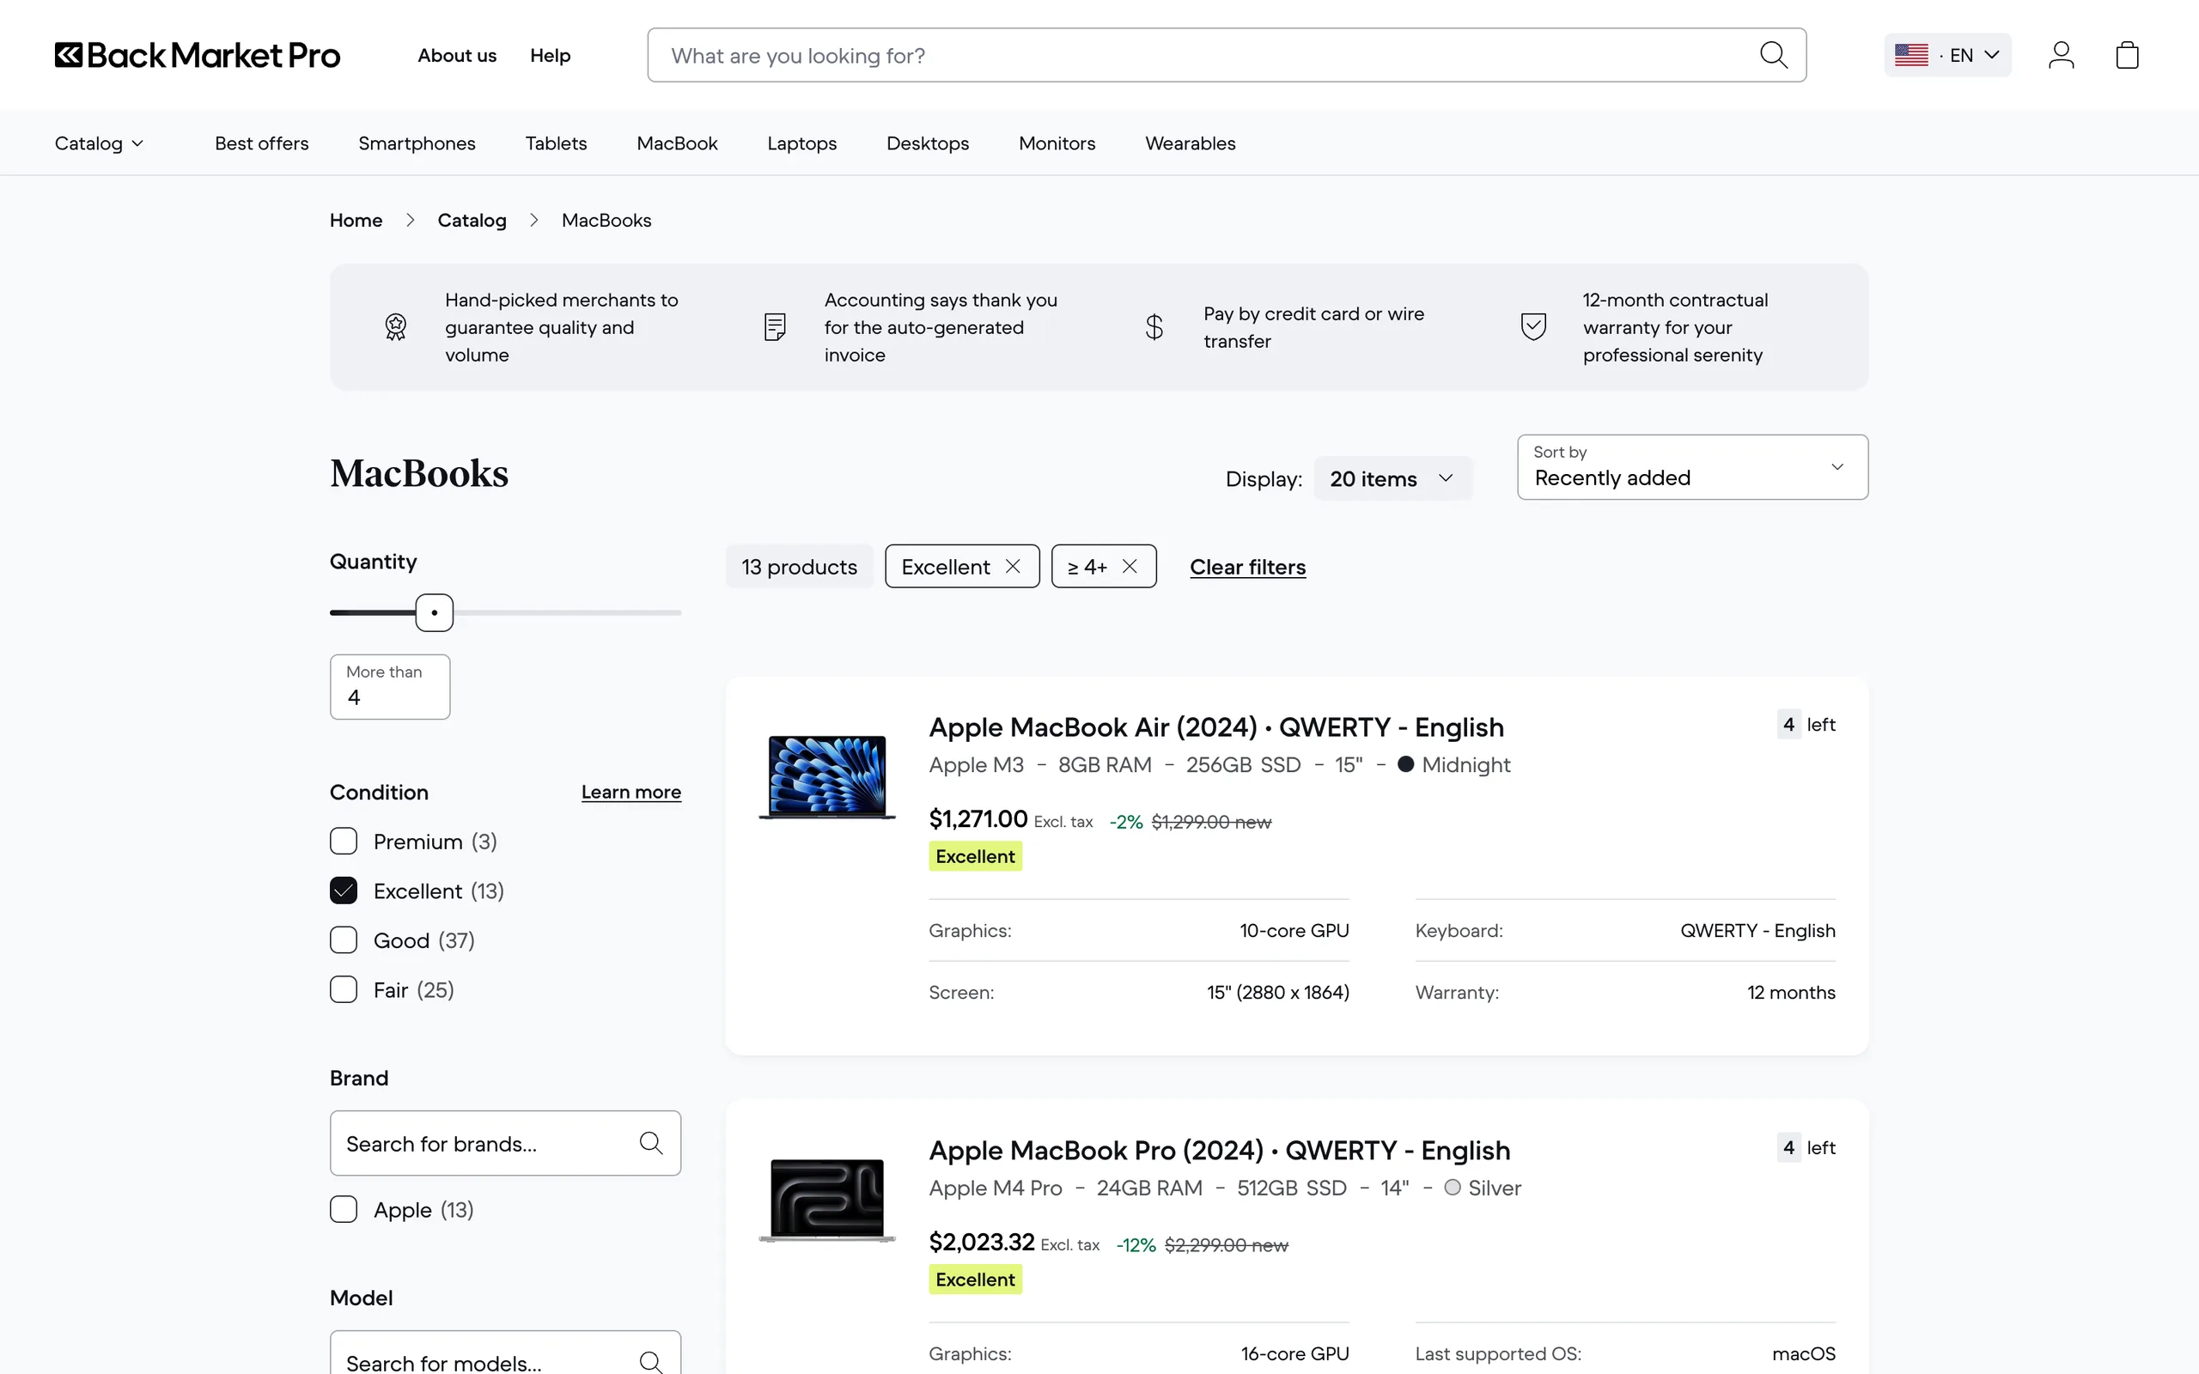This screenshot has width=2199, height=1374.
Task: Focus the main search input field
Action: (1227, 56)
